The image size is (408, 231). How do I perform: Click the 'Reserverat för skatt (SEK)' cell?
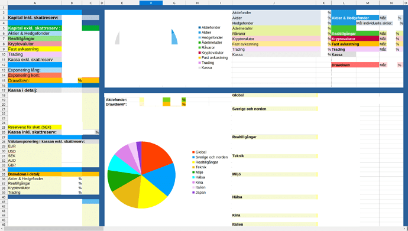pyautogui.click(x=35, y=128)
